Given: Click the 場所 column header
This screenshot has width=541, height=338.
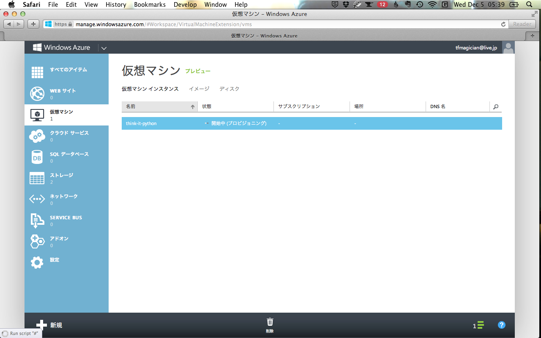Looking at the screenshot, I should [x=388, y=106].
